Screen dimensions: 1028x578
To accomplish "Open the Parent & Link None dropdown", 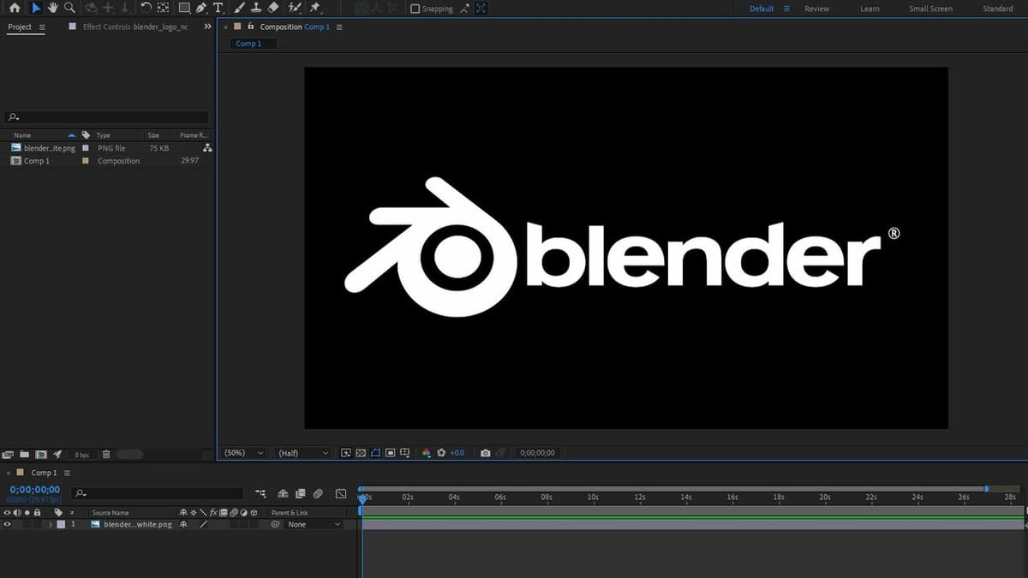I will [313, 524].
